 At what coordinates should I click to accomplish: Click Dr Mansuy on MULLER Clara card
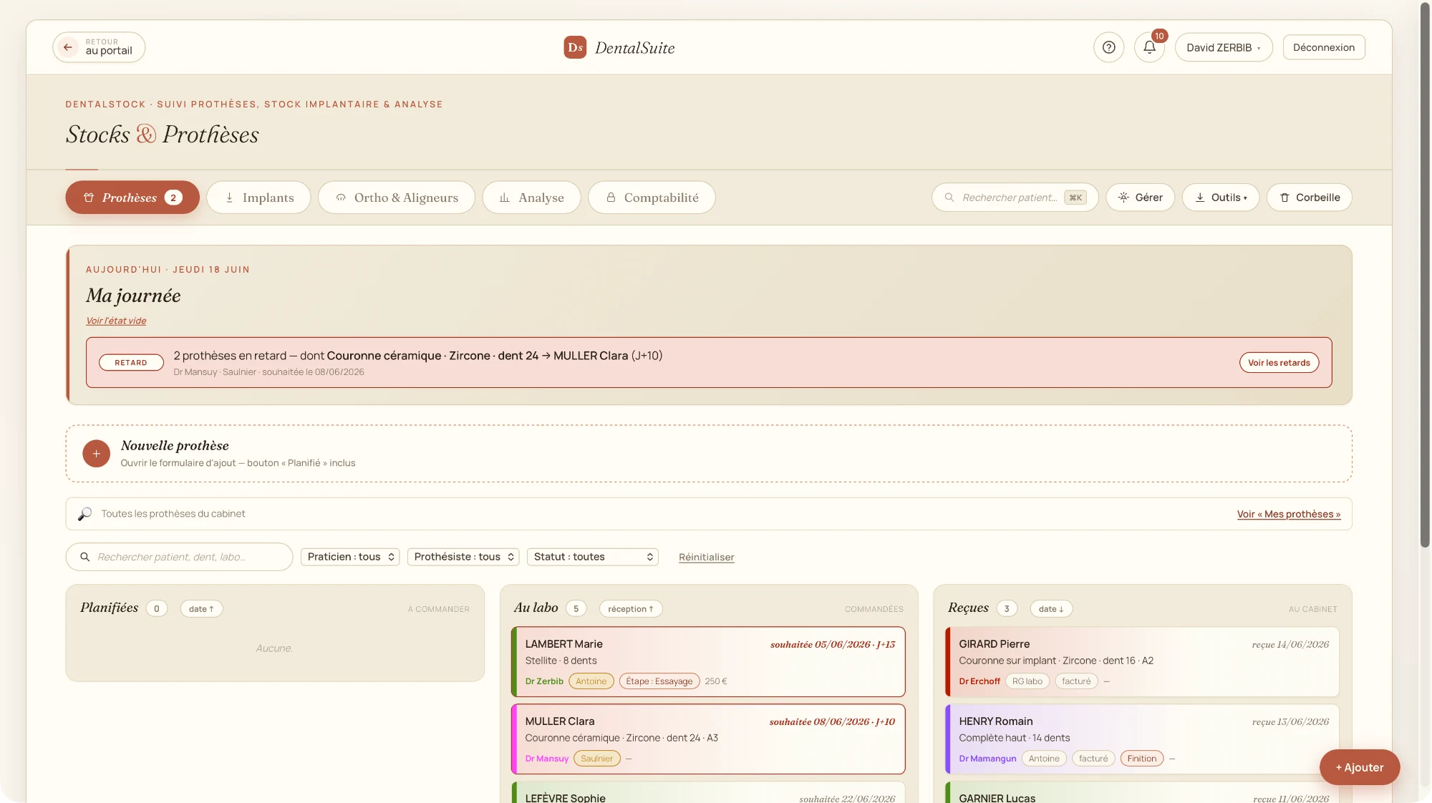pos(546,759)
